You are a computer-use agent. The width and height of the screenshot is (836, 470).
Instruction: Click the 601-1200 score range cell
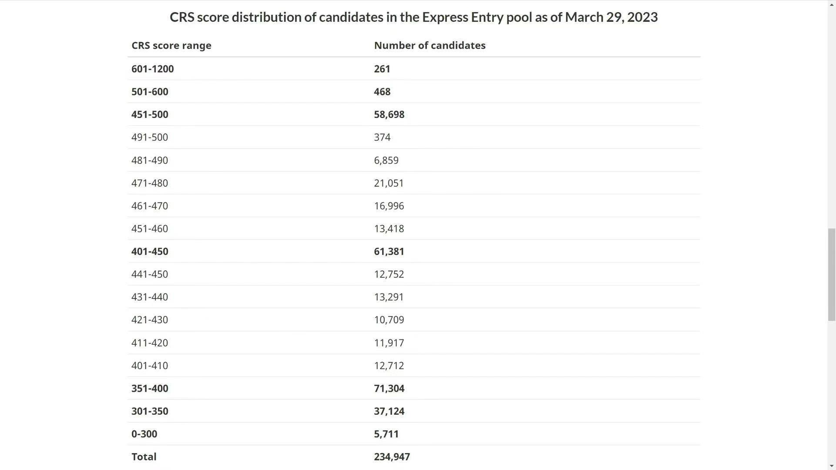(x=153, y=69)
